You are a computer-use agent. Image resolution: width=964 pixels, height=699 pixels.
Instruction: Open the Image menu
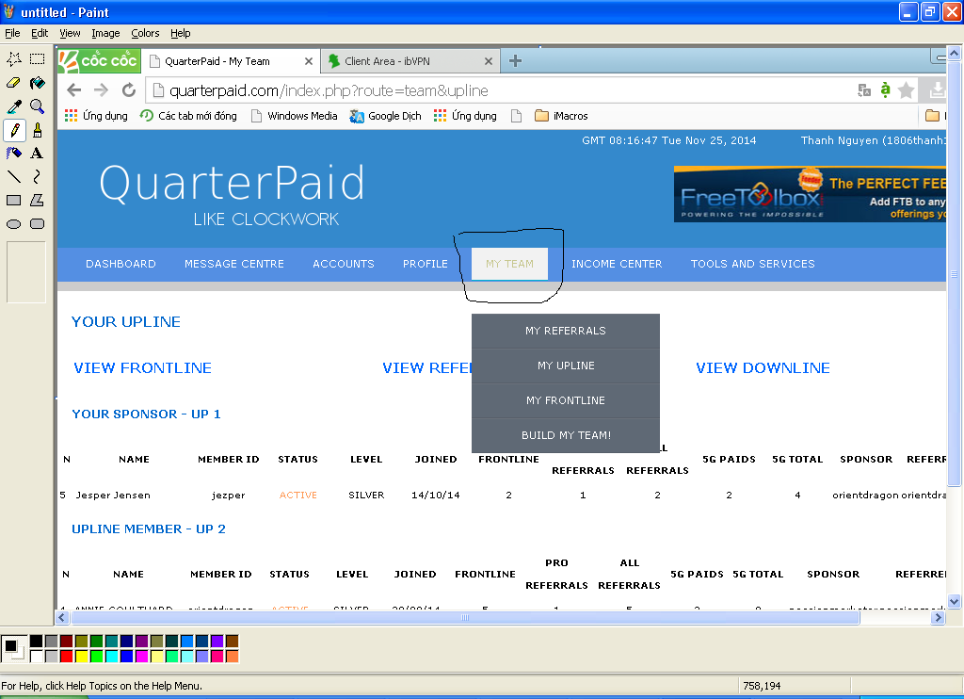pyautogui.click(x=105, y=33)
